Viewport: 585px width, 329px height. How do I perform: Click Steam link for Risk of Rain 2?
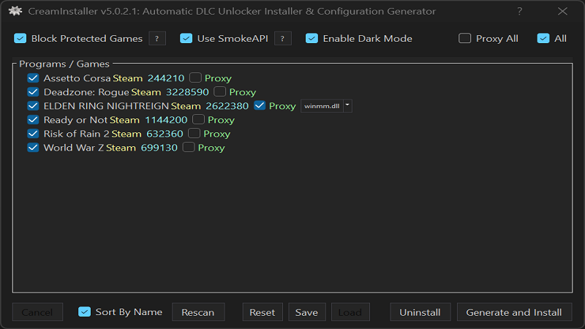click(127, 134)
